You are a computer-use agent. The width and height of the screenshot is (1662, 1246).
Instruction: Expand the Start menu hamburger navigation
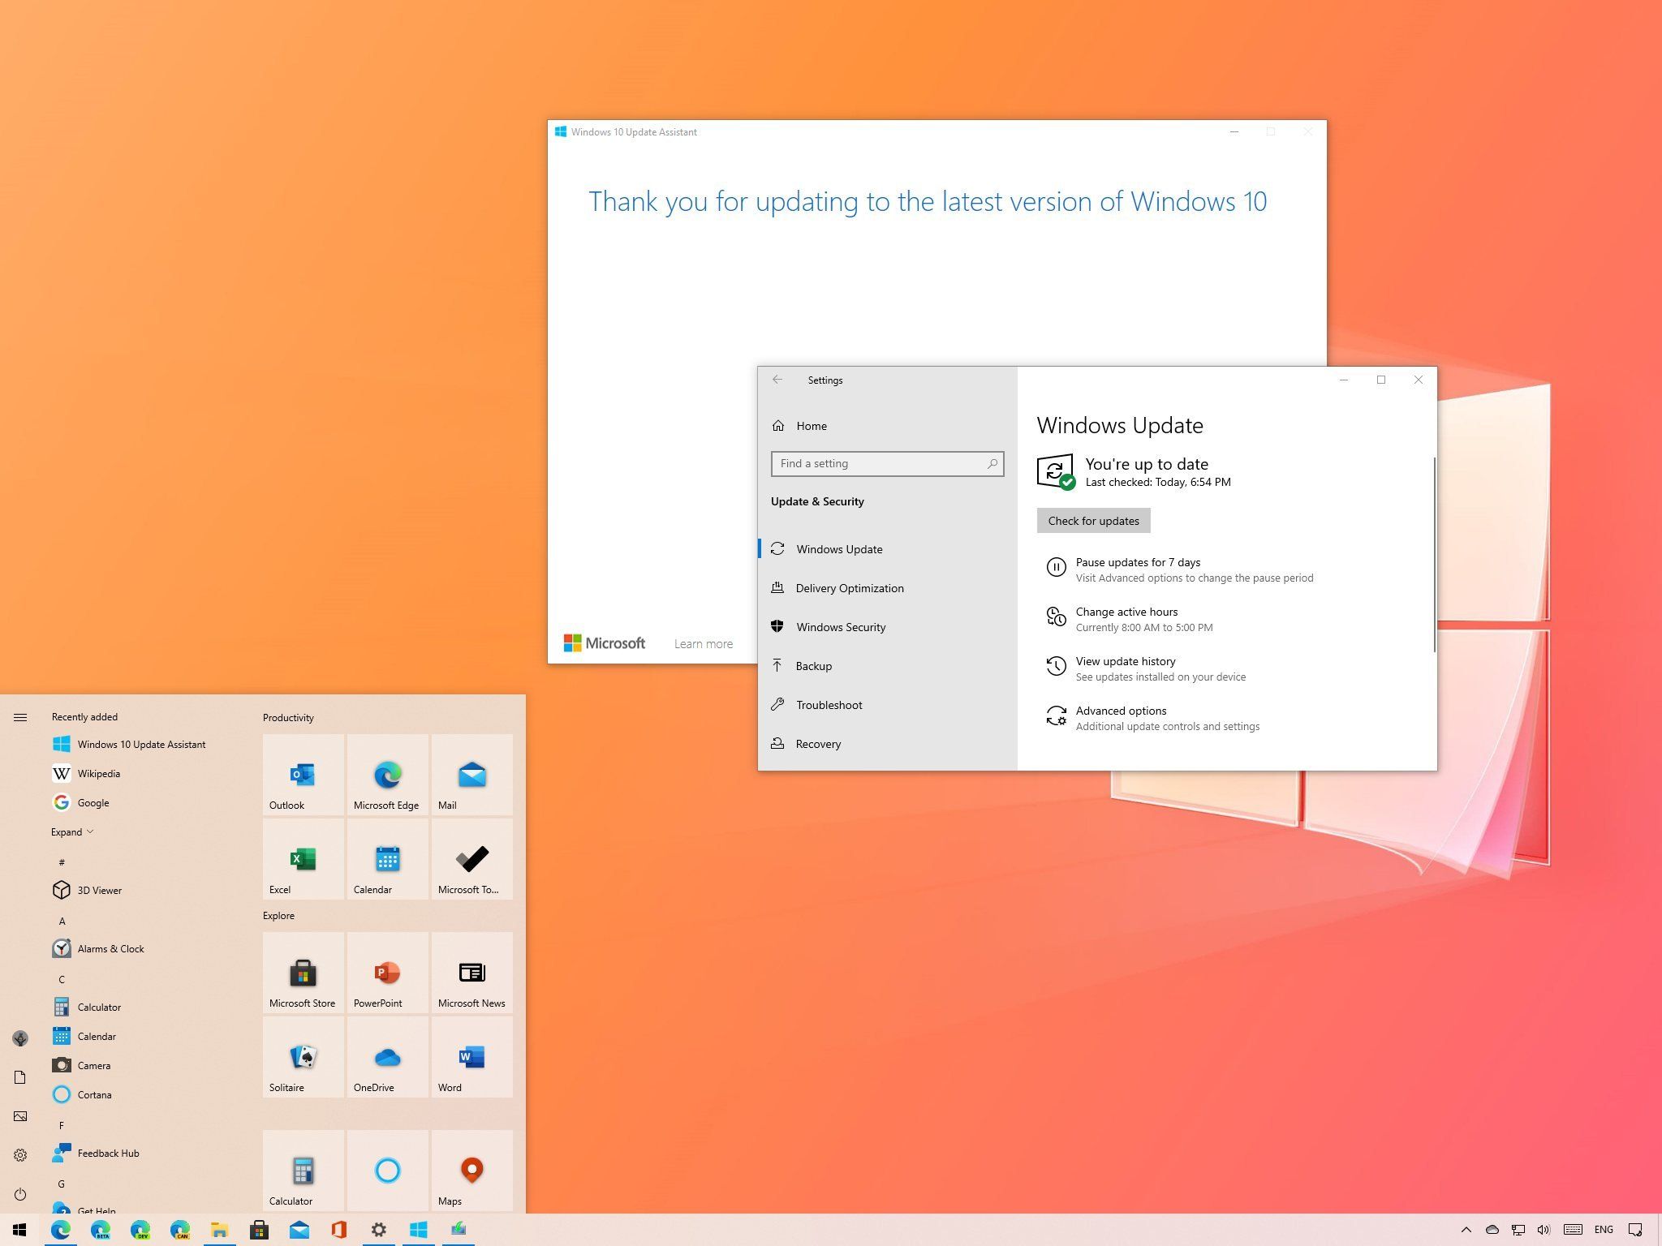20,717
